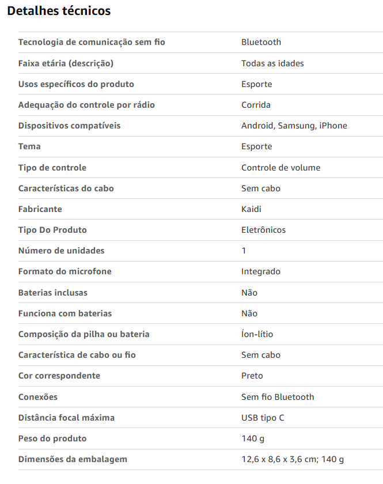Click the "Baterias inclusas" label
Image resolution: width=383 pixels, height=484 pixels.
click(x=53, y=293)
